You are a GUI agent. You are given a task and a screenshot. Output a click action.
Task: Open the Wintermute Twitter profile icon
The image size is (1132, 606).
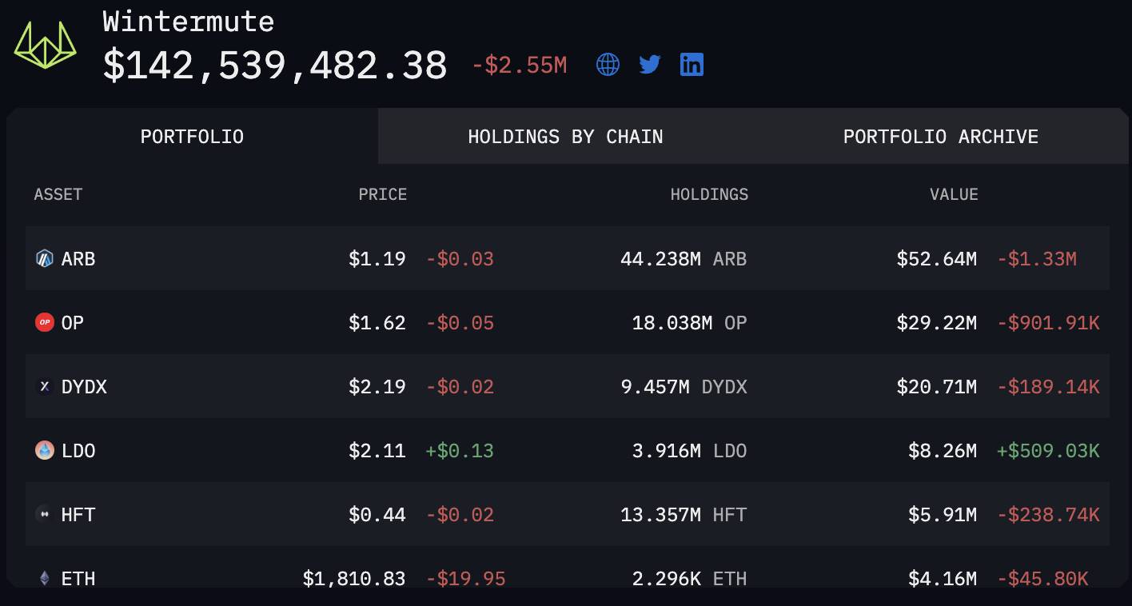coord(650,65)
